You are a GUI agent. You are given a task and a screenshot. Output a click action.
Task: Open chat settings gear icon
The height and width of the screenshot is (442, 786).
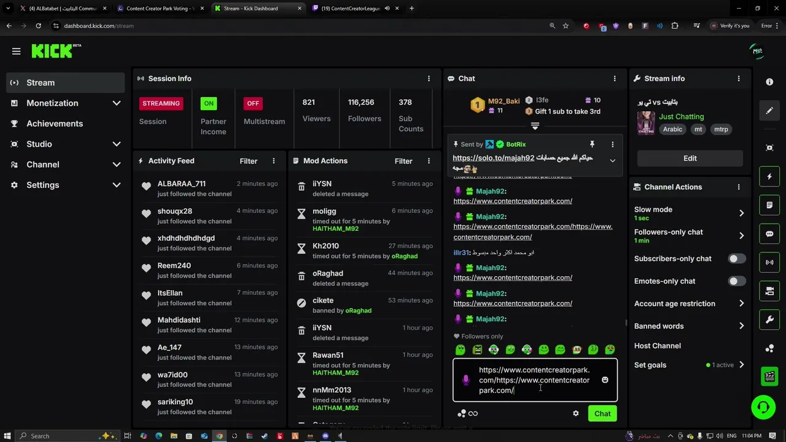[575, 414]
